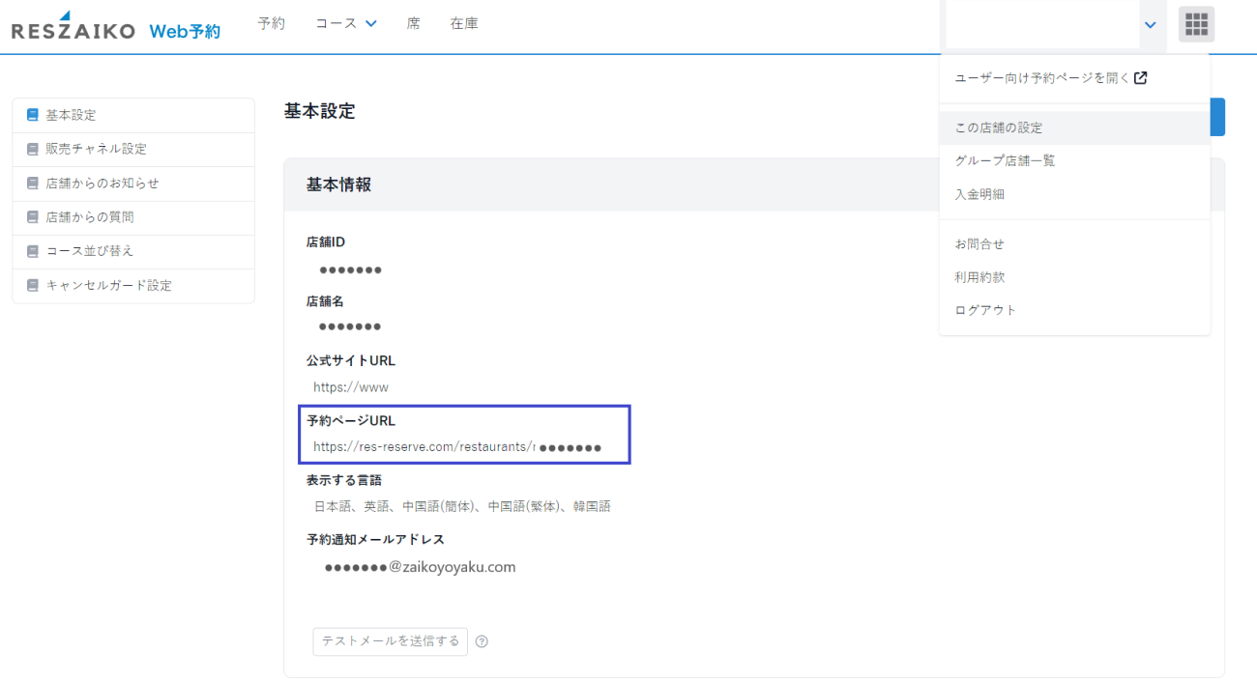Click the 販売チャネル設定 sidebar icon
Viewport: 1257px width, 681px height.
click(33, 149)
